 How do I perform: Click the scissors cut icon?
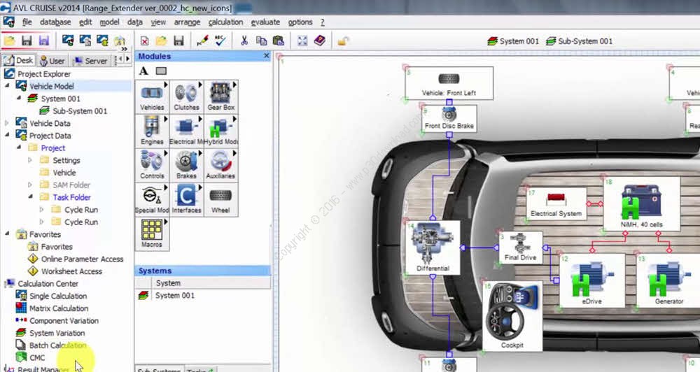tap(244, 41)
